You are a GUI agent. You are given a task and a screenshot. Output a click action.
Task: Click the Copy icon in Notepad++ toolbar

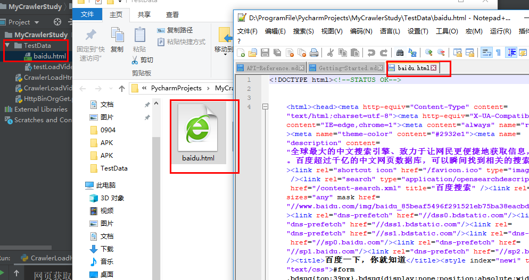click(x=342, y=53)
